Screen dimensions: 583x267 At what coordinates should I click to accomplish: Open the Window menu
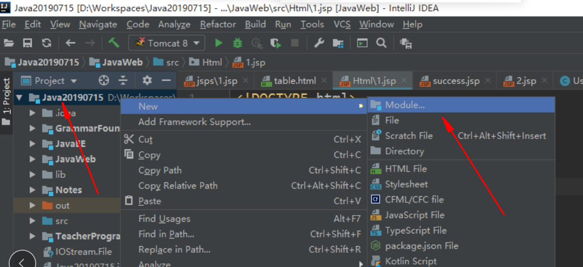coord(376,24)
